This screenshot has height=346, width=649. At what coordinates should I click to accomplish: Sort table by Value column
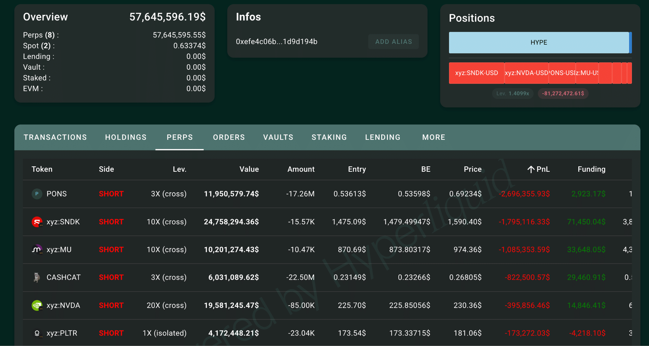pyautogui.click(x=249, y=169)
